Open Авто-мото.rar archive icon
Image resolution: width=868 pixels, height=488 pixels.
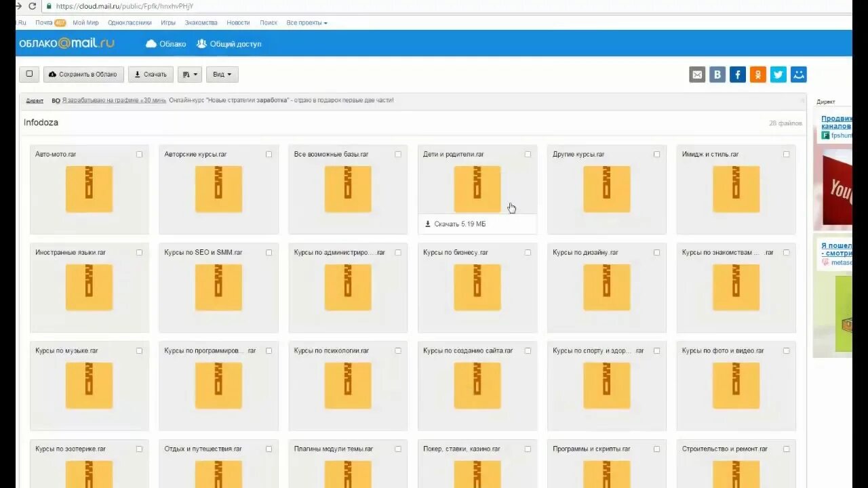coord(89,189)
